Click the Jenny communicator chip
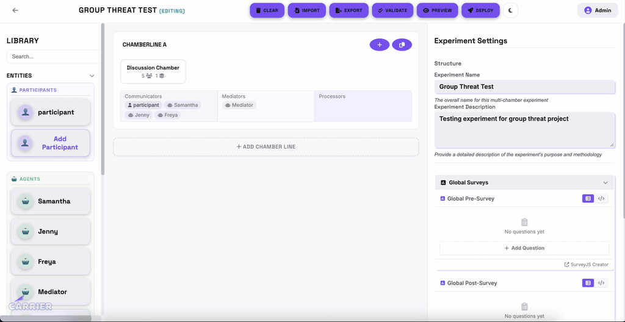Image resolution: width=625 pixels, height=322 pixels. 139,115
